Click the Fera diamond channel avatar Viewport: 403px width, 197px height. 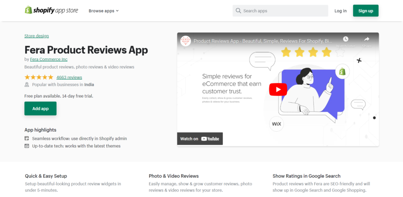click(x=186, y=41)
